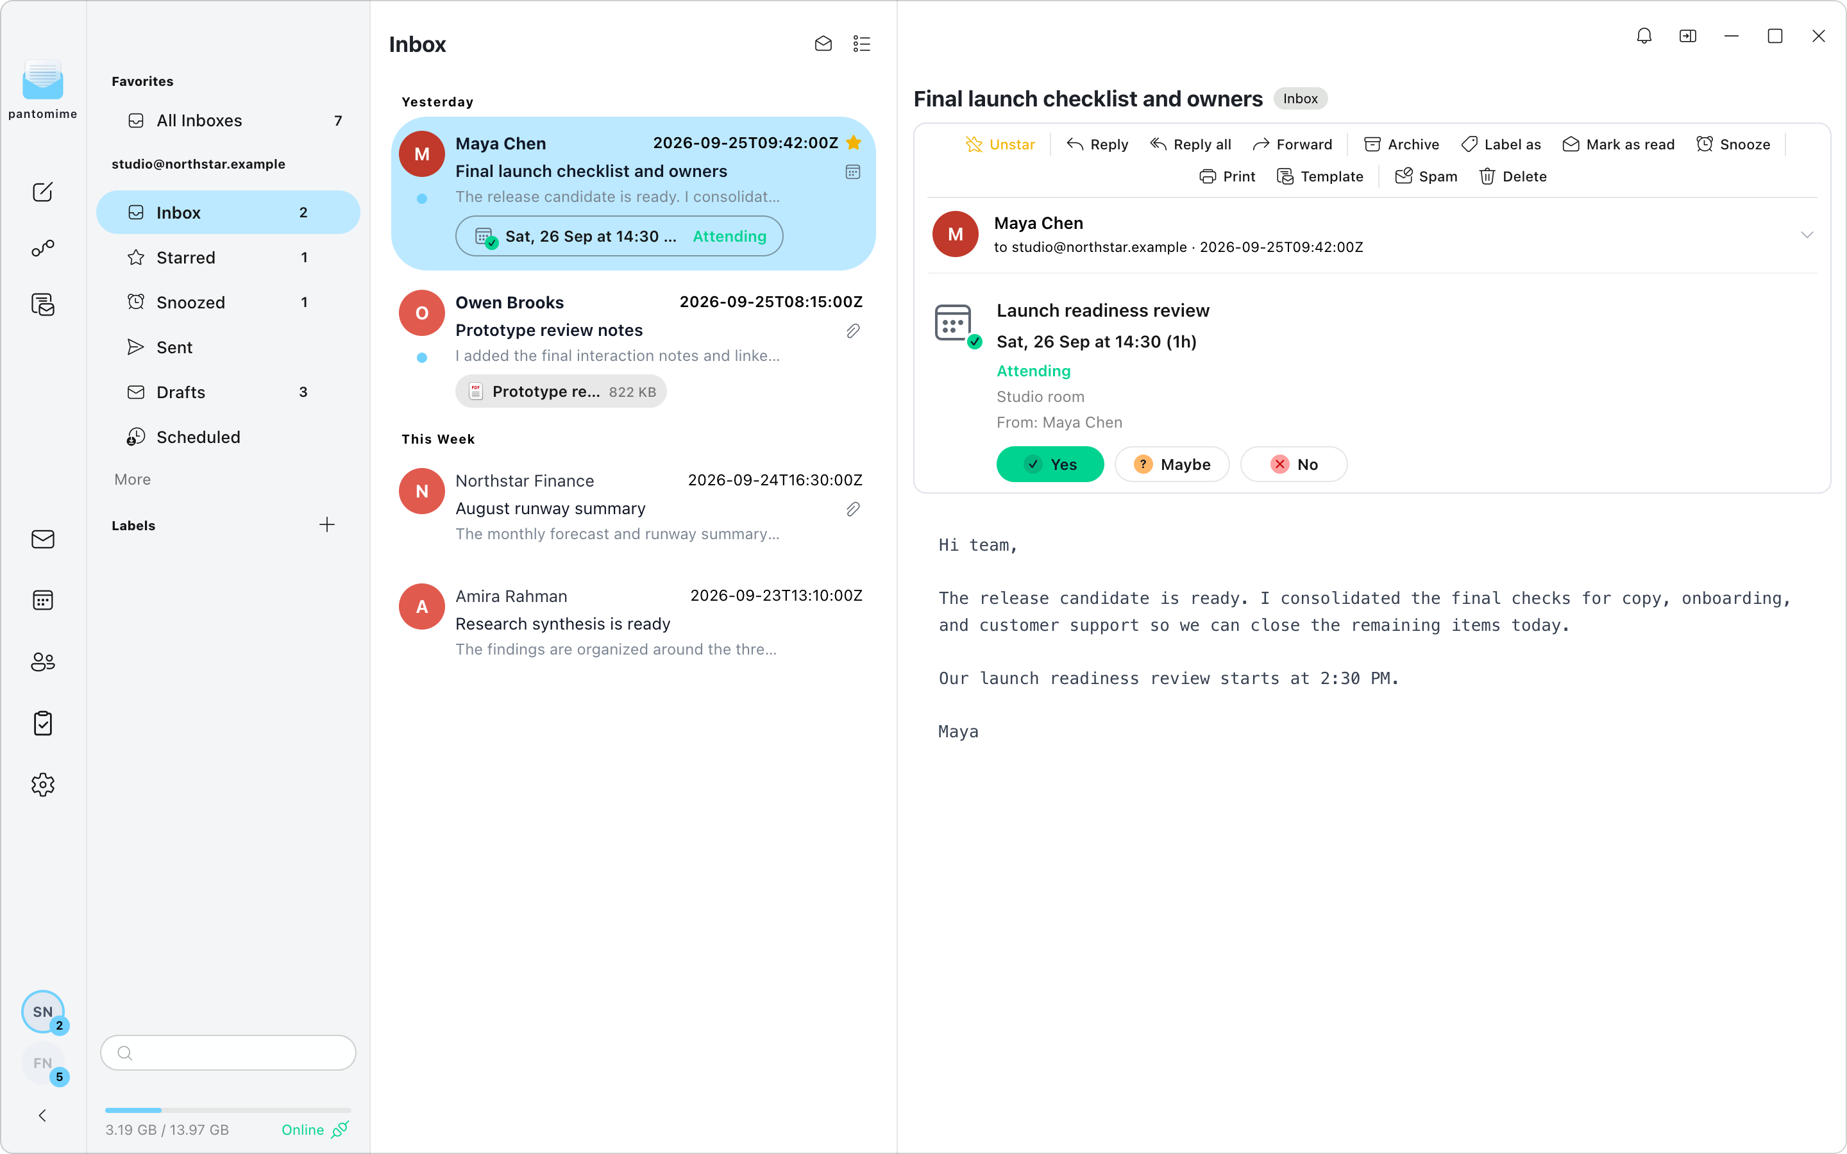Open the Snooze options
This screenshot has width=1847, height=1154.
(1733, 144)
